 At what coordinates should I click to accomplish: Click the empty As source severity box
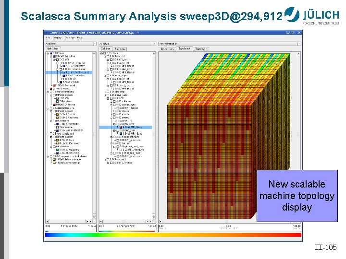coord(57,127)
